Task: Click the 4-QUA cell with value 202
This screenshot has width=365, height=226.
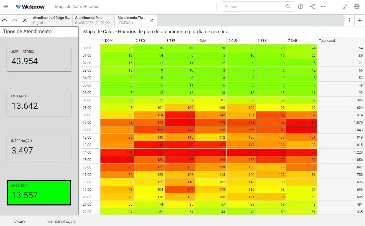Action: coord(211,152)
